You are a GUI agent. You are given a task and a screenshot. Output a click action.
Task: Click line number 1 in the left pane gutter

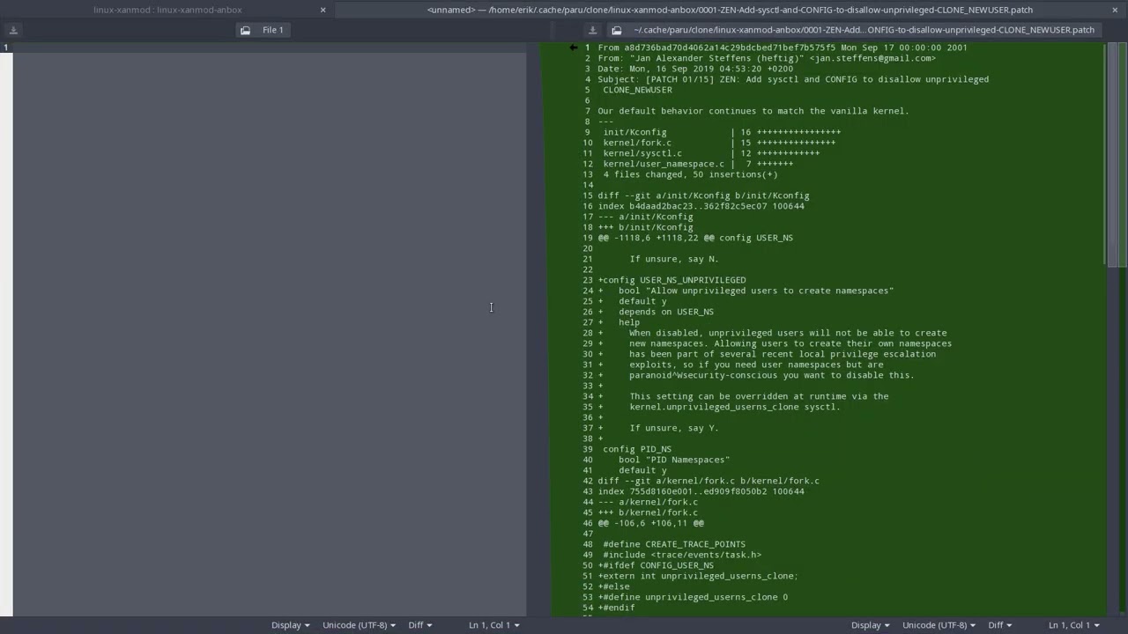click(x=5, y=48)
